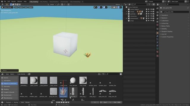The width and height of the screenshot is (190, 106).
Task: Open the Render menu
Action: pos(14,1)
